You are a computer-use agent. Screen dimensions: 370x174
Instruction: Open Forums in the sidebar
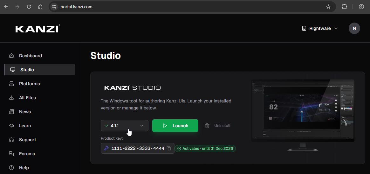[x=39, y=154]
